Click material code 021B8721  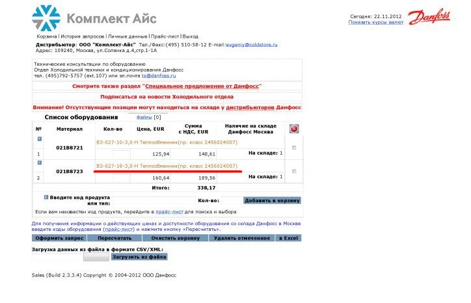[70, 148]
